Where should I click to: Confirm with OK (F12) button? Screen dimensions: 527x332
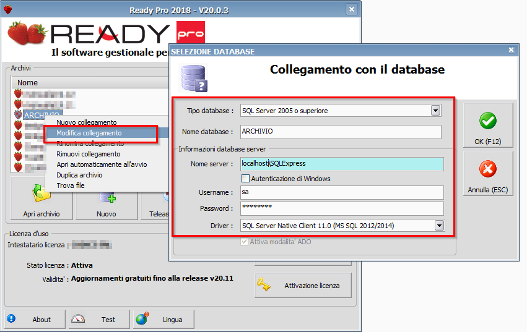[x=488, y=126]
